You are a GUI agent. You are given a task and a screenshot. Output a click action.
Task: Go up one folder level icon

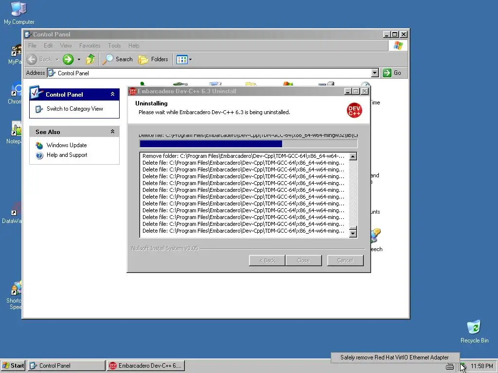pos(90,59)
